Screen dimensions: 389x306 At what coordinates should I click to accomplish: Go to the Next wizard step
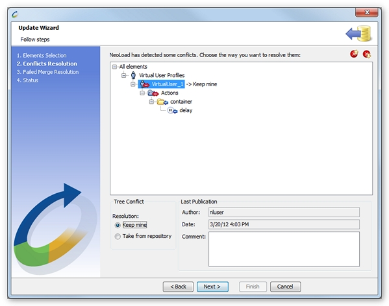212,287
